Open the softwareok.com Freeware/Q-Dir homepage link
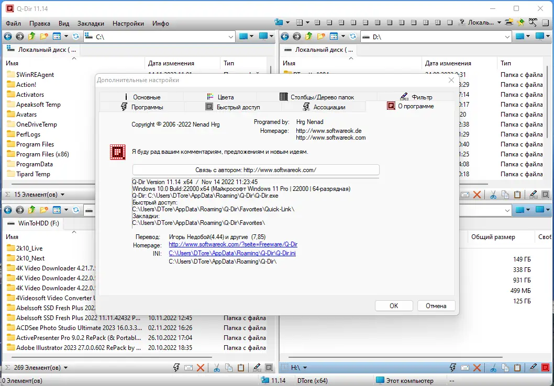 pos(233,244)
